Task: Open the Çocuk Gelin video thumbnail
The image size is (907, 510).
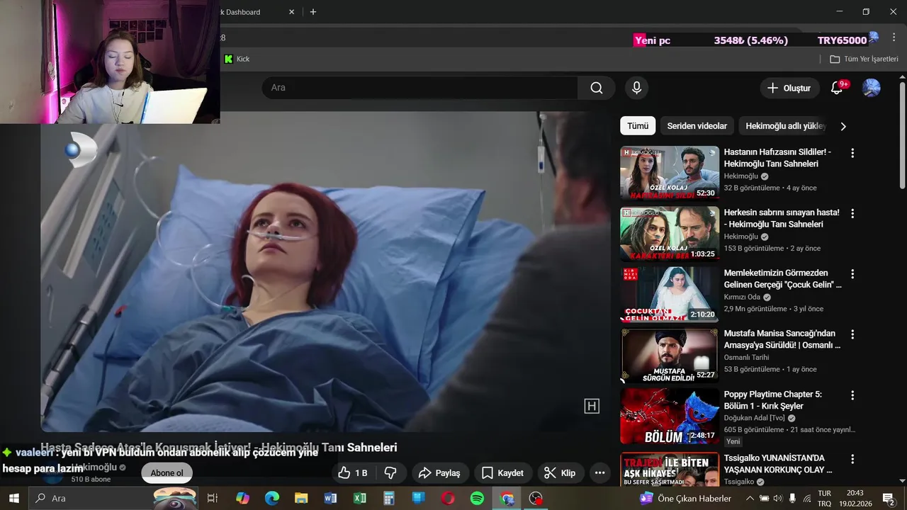Action: click(x=670, y=295)
